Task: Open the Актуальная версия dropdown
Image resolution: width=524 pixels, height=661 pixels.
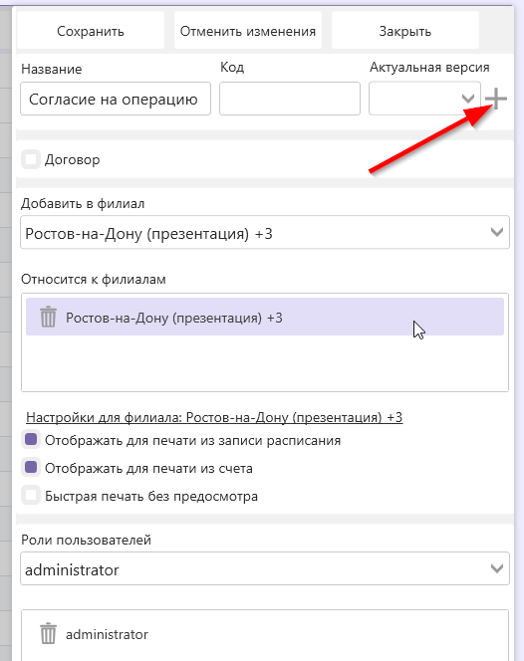Action: click(424, 99)
